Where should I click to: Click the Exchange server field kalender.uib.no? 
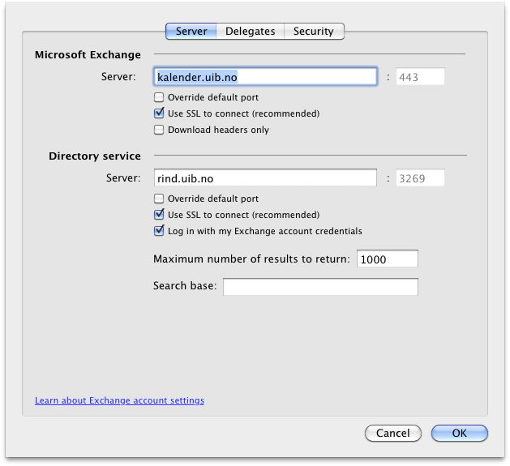coord(264,77)
